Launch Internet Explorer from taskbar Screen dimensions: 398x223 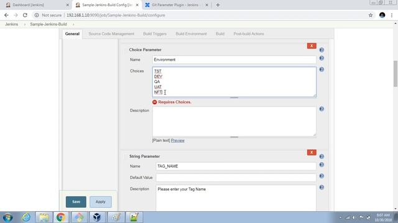click(26, 217)
